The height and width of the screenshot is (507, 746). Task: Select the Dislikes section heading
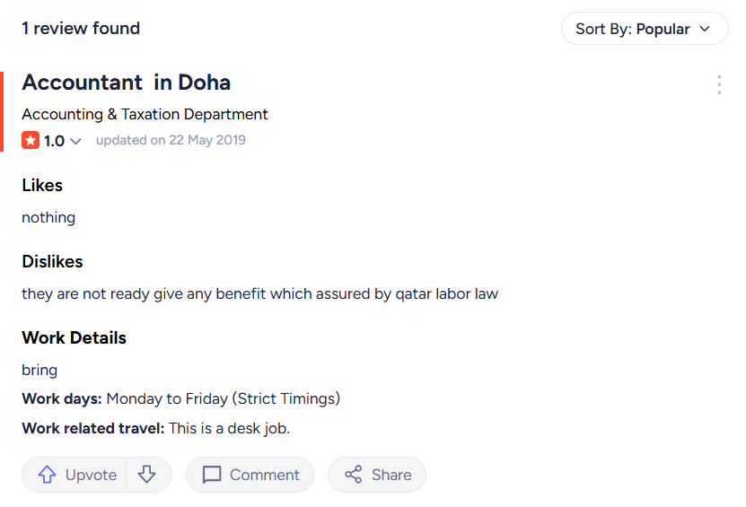tap(52, 262)
